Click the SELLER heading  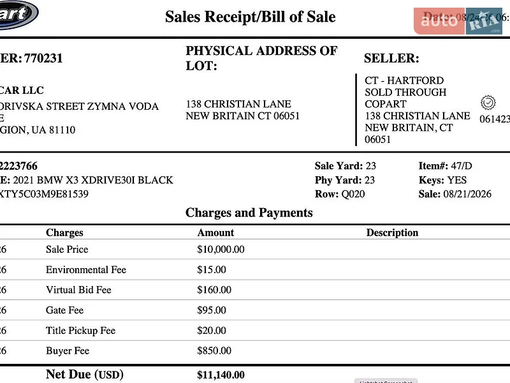(391, 58)
